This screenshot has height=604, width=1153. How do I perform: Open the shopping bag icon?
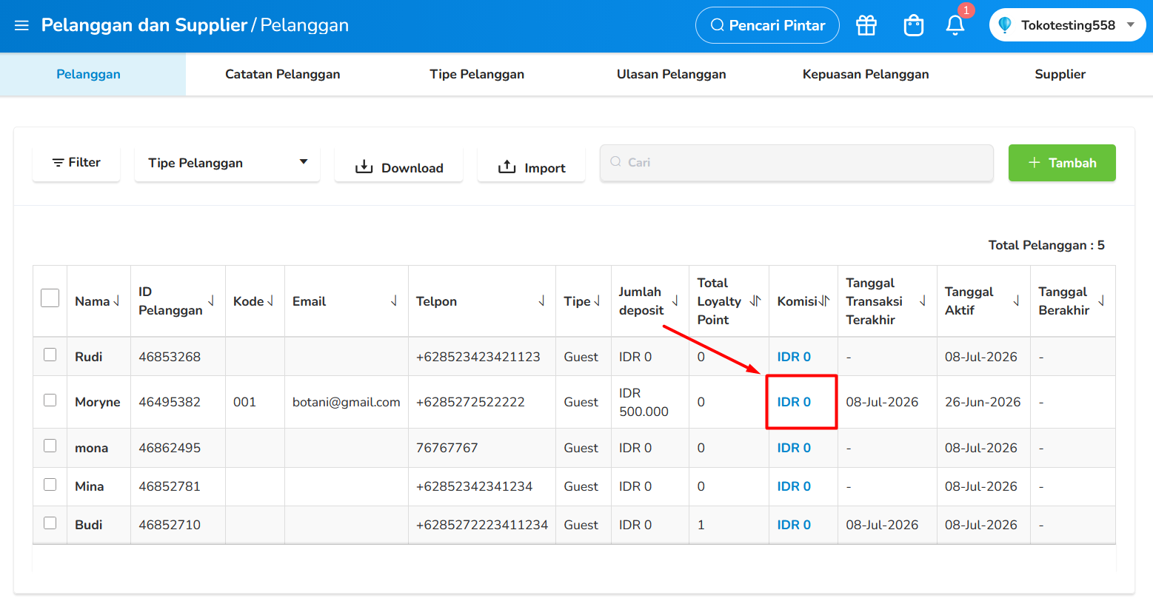tap(914, 25)
